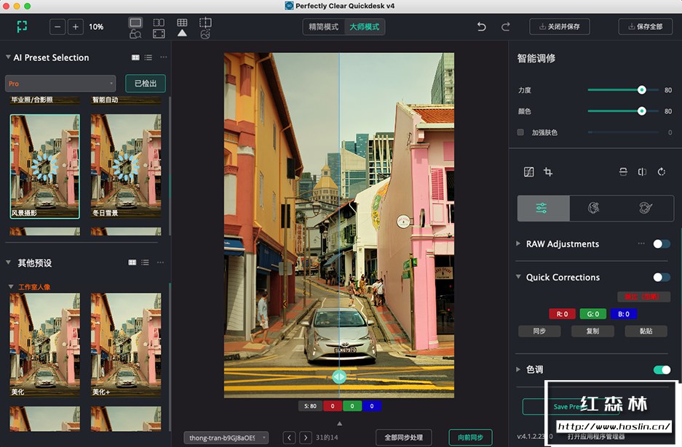Select the single image view icon

[x=135, y=23]
